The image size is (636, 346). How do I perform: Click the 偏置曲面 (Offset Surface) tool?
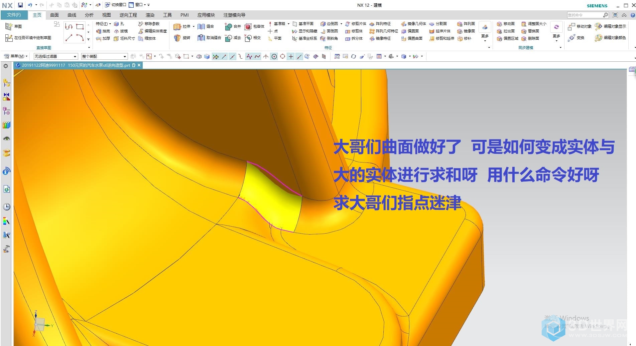[412, 38]
